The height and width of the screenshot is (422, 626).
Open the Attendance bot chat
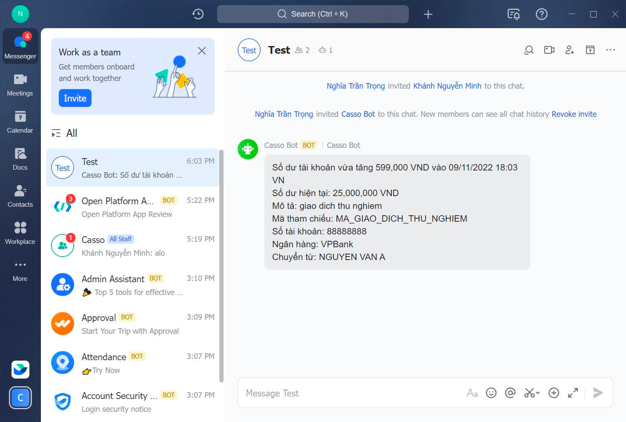(132, 363)
